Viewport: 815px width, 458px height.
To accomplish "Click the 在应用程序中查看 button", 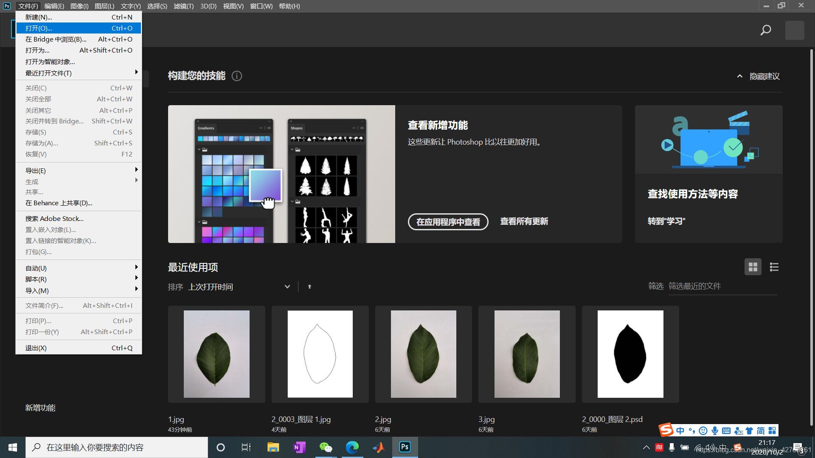I will click(448, 222).
